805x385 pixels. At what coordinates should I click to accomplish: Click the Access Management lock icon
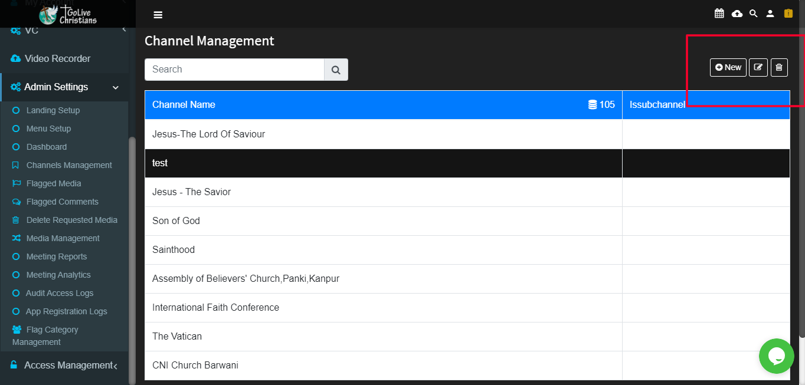[14, 366]
